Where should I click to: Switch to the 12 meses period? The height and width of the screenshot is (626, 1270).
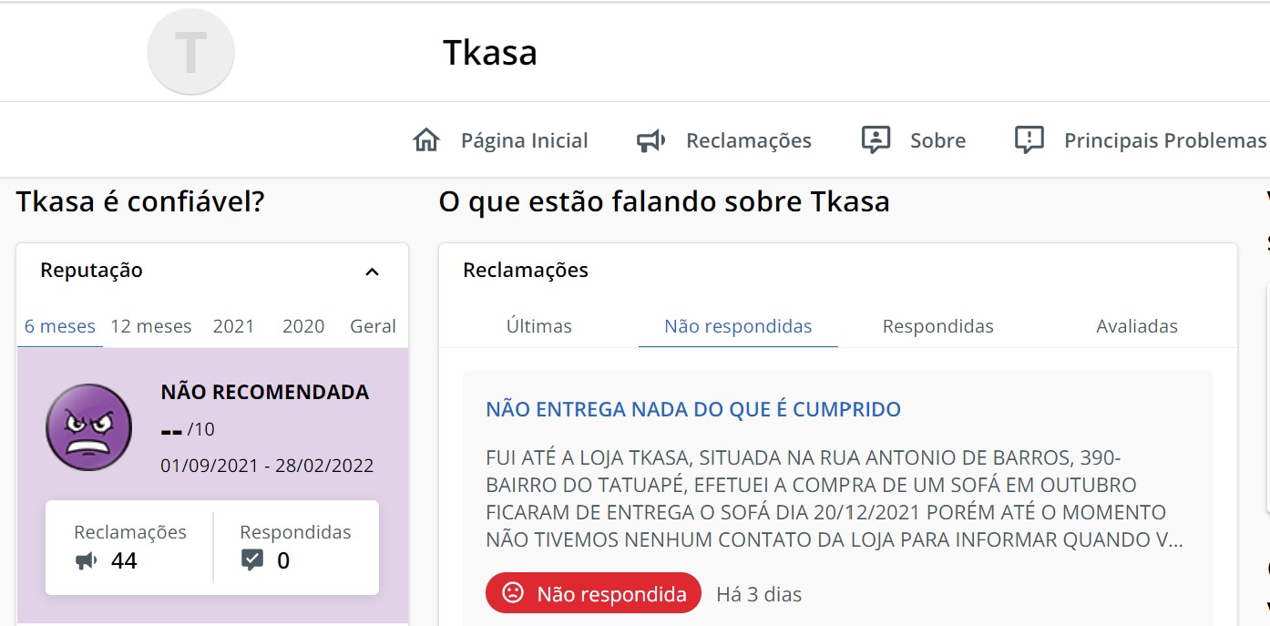pyautogui.click(x=151, y=326)
